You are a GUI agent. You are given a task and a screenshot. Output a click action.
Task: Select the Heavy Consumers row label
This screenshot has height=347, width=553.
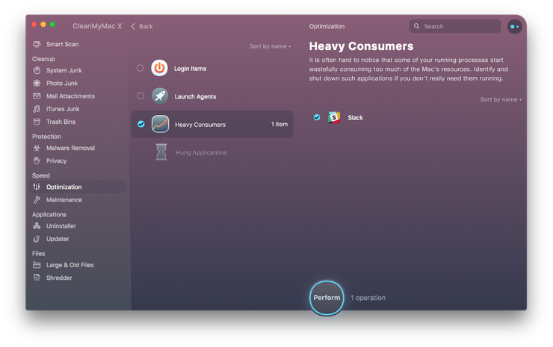click(200, 125)
